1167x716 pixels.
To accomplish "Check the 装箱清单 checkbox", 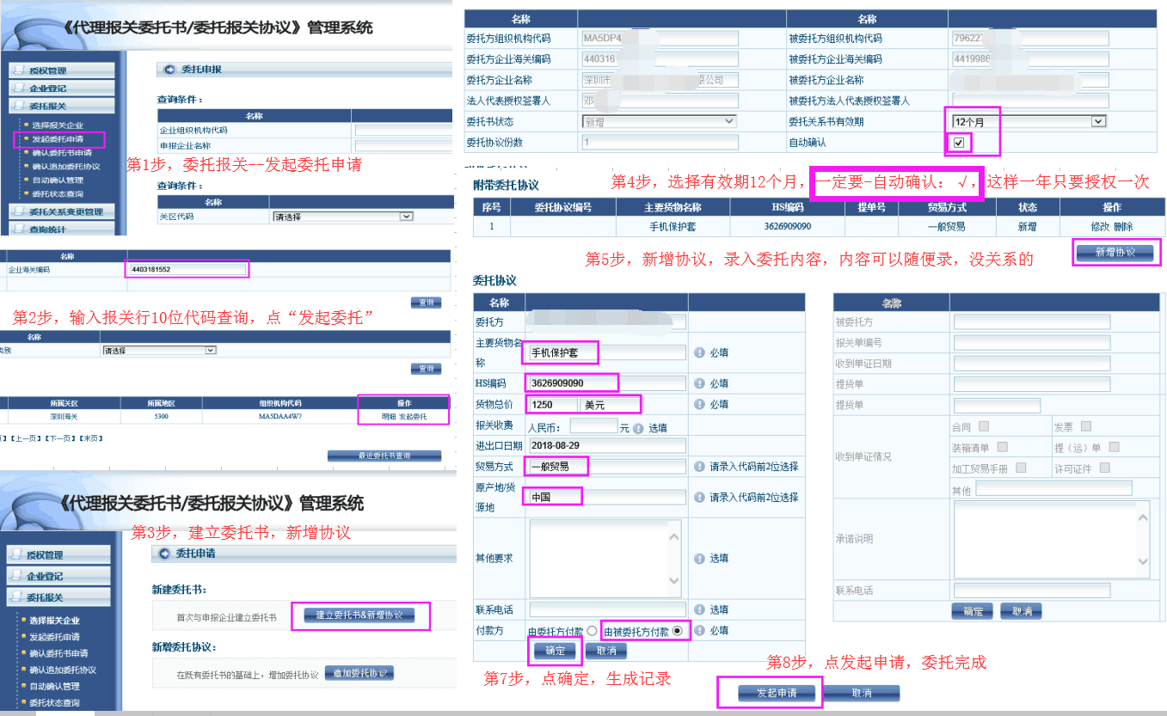I will click(x=1002, y=447).
